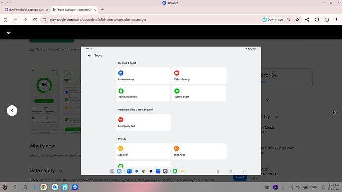The height and width of the screenshot is (192, 342).
Task: Open the browser three-dot menu
Action: (x=337, y=20)
